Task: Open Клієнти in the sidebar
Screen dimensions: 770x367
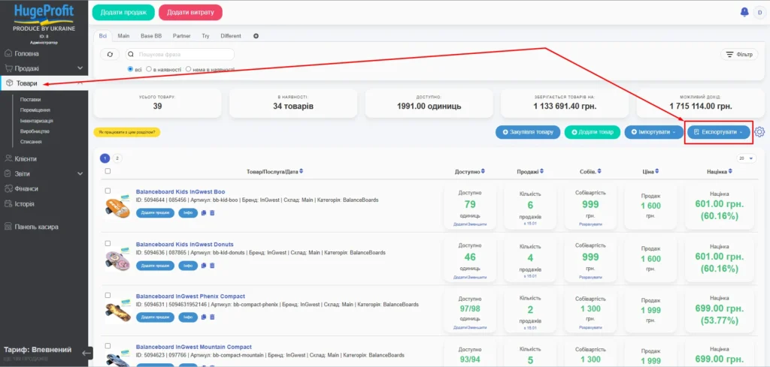Action: pos(26,158)
